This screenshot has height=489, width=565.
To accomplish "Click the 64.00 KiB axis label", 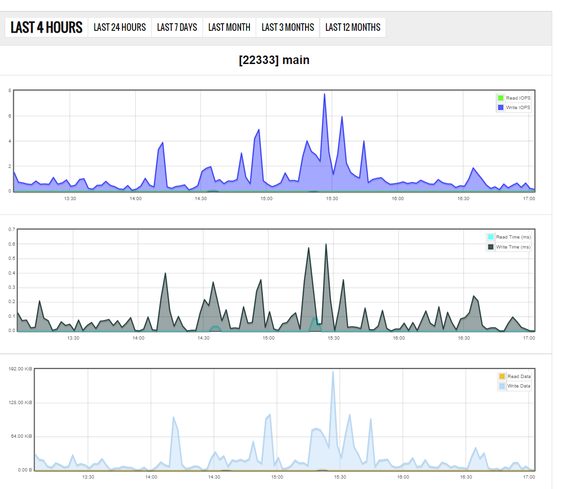I will [22, 436].
